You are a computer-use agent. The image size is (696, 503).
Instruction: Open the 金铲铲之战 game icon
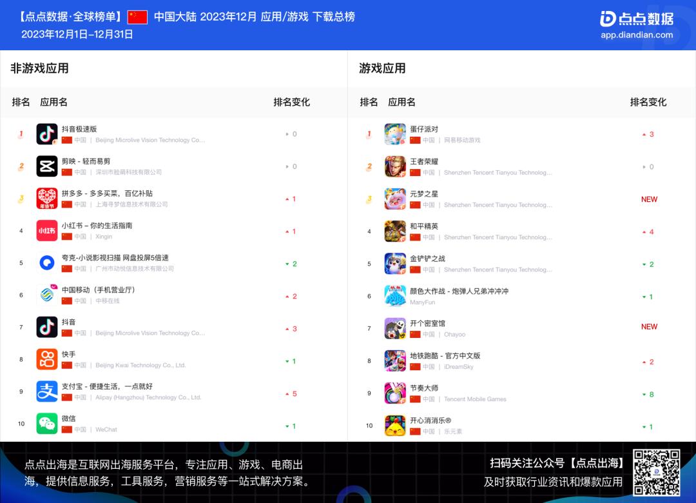click(394, 264)
